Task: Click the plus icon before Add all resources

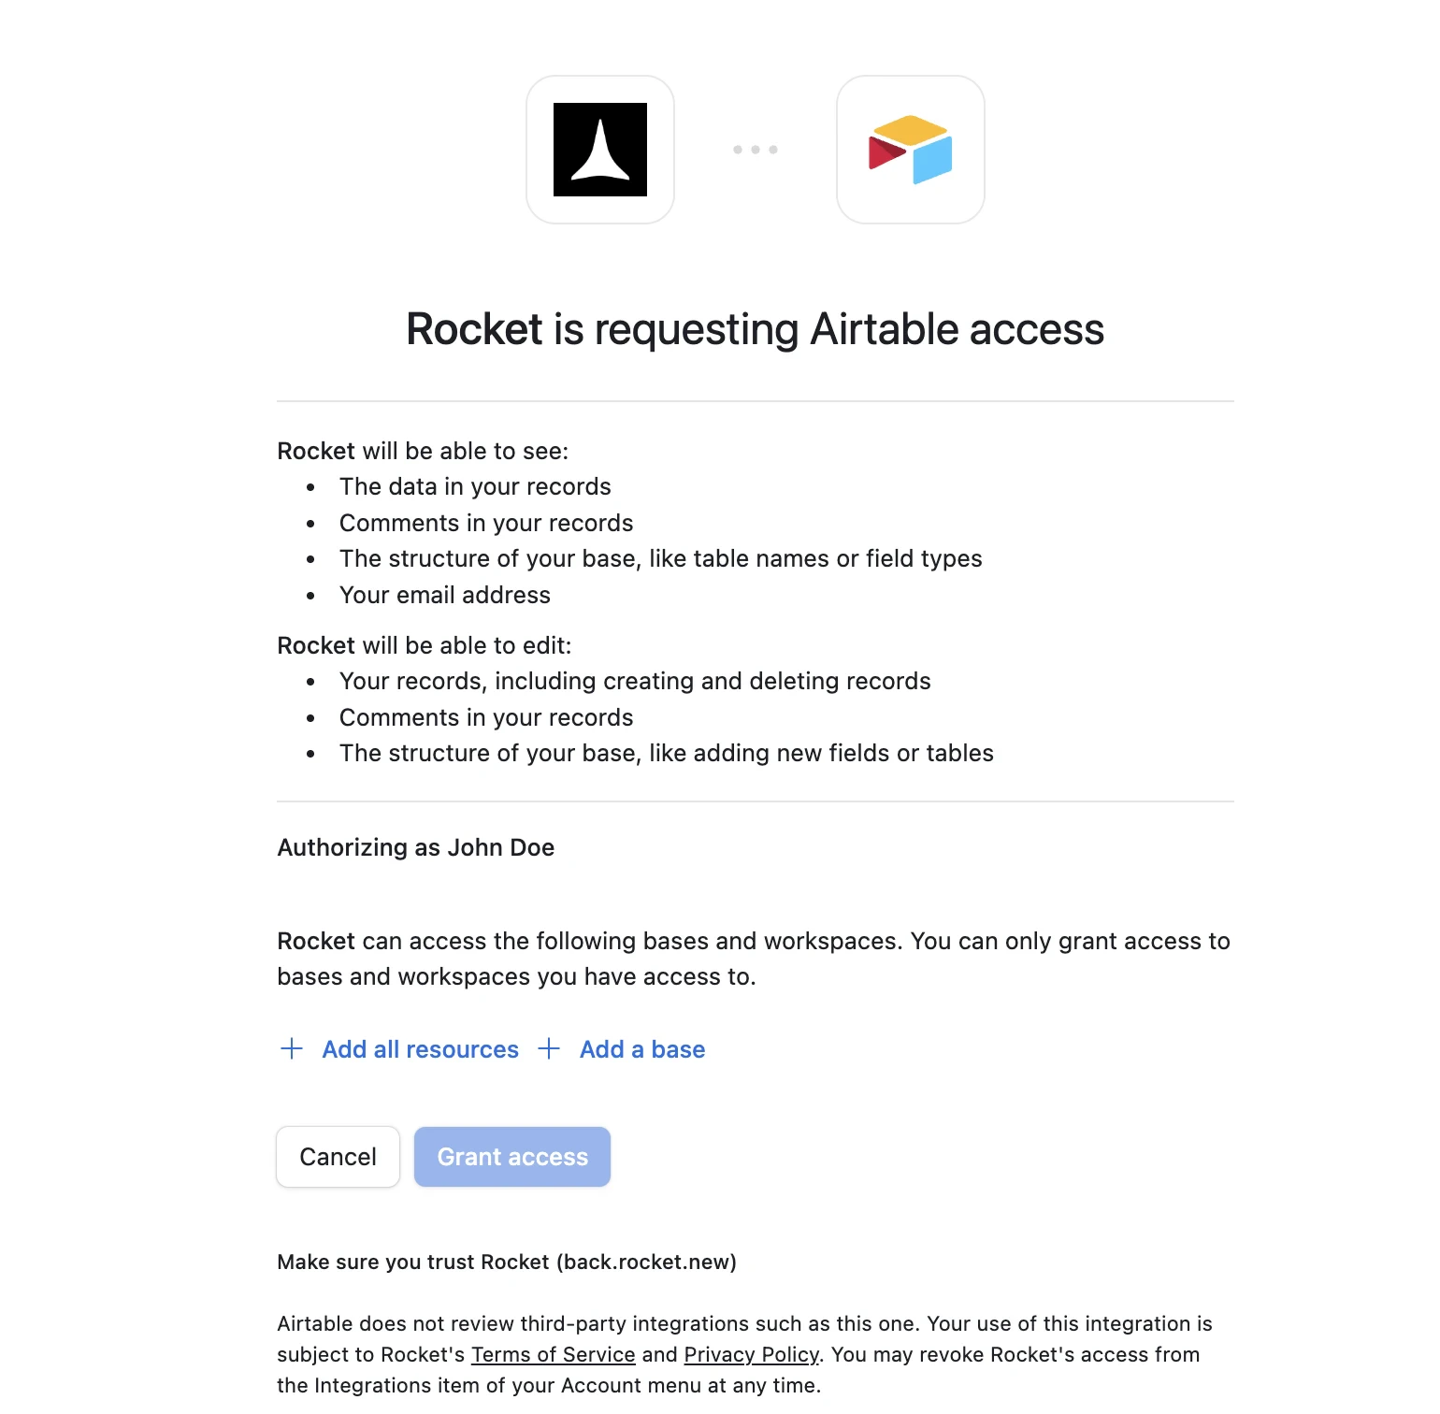Action: pyautogui.click(x=292, y=1049)
